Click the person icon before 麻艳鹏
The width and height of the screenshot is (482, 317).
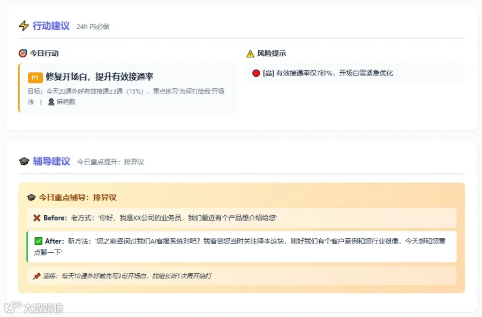click(x=51, y=102)
